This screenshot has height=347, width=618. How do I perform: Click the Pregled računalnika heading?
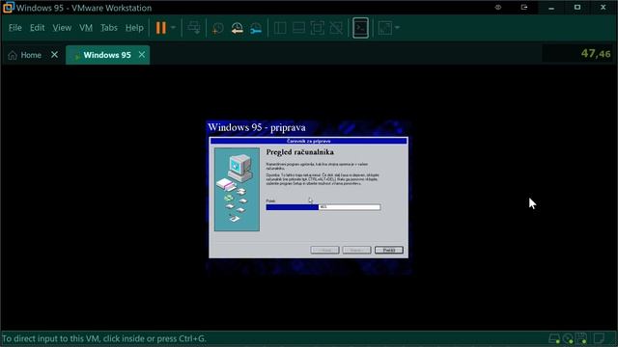(x=300, y=152)
